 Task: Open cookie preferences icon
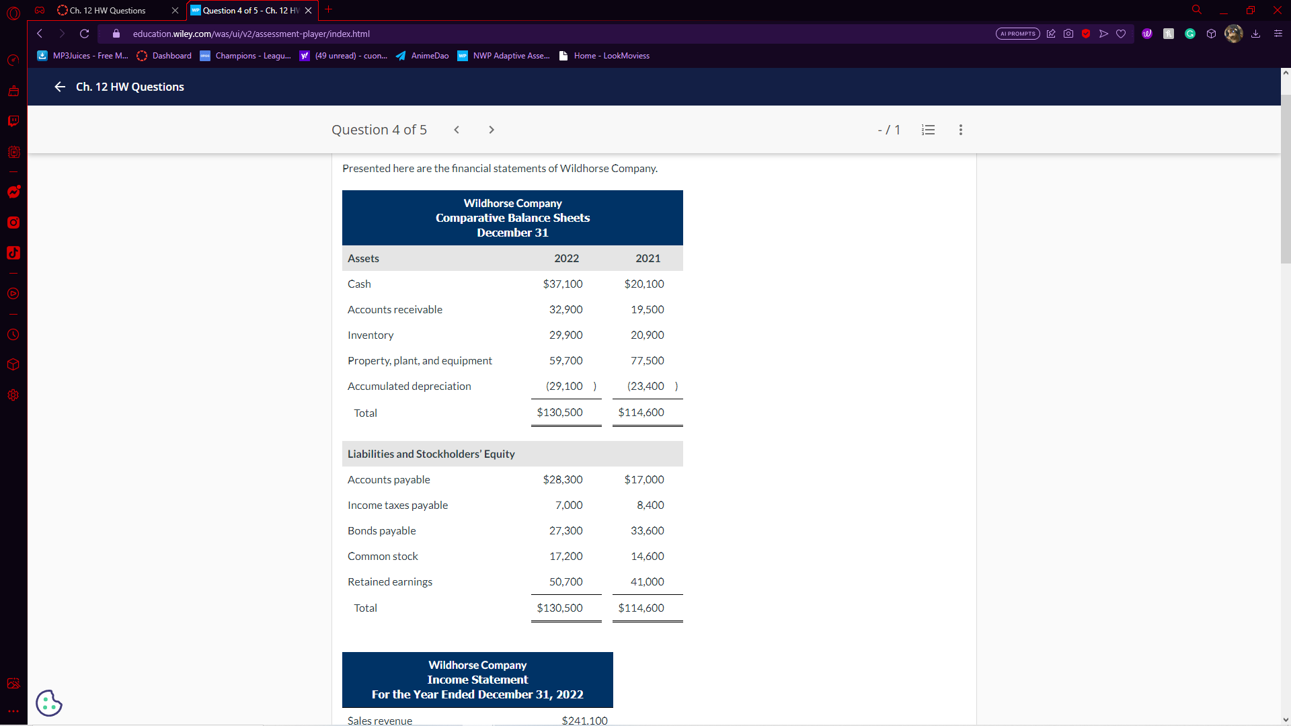click(x=48, y=703)
